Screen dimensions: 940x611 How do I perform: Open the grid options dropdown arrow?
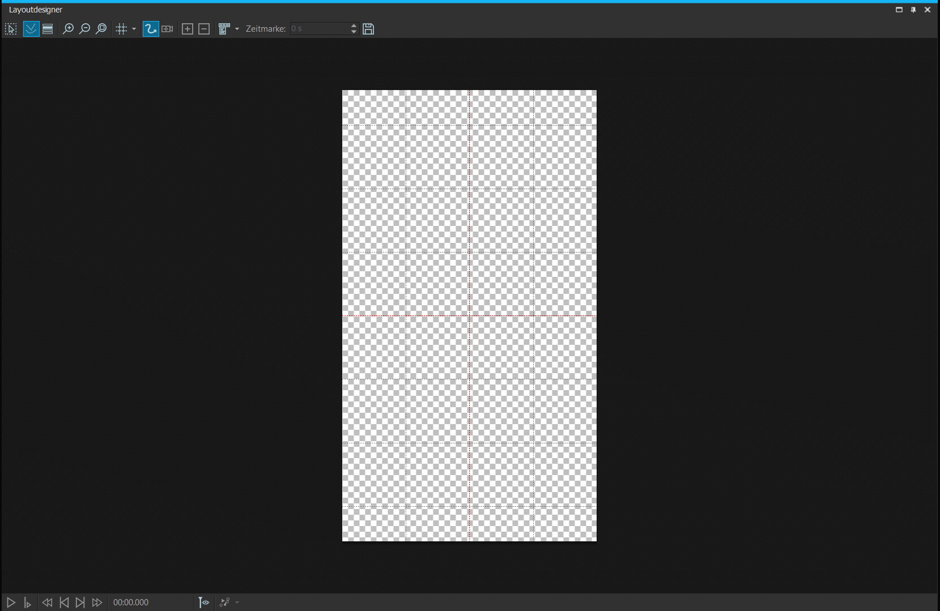(x=134, y=29)
